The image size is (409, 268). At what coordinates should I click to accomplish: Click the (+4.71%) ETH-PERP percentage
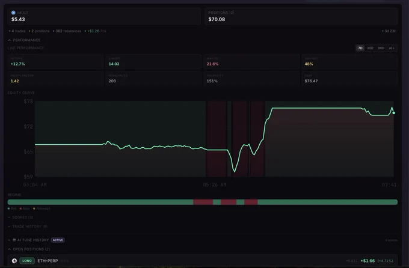coord(386,261)
